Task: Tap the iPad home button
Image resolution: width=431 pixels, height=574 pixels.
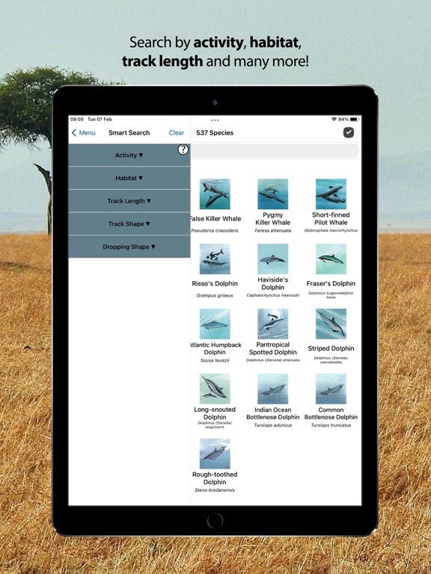Action: click(x=215, y=520)
